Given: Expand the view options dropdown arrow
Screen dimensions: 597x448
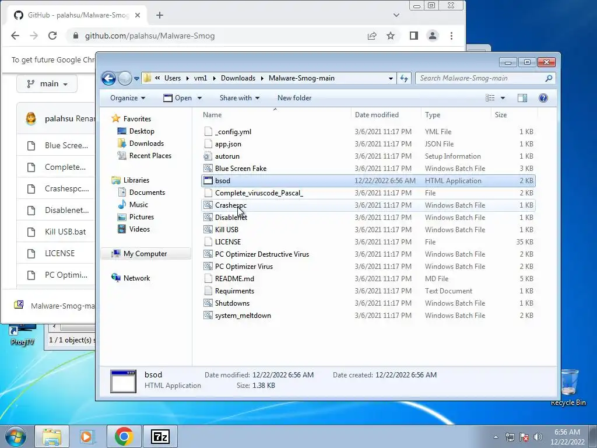Looking at the screenshot, I should (503, 98).
